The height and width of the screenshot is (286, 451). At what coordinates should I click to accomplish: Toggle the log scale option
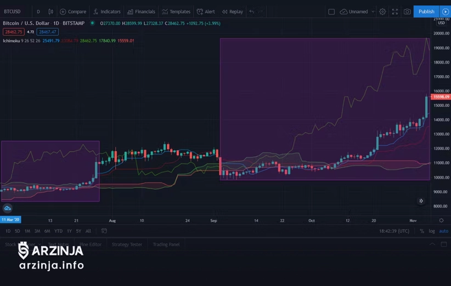tap(432, 231)
